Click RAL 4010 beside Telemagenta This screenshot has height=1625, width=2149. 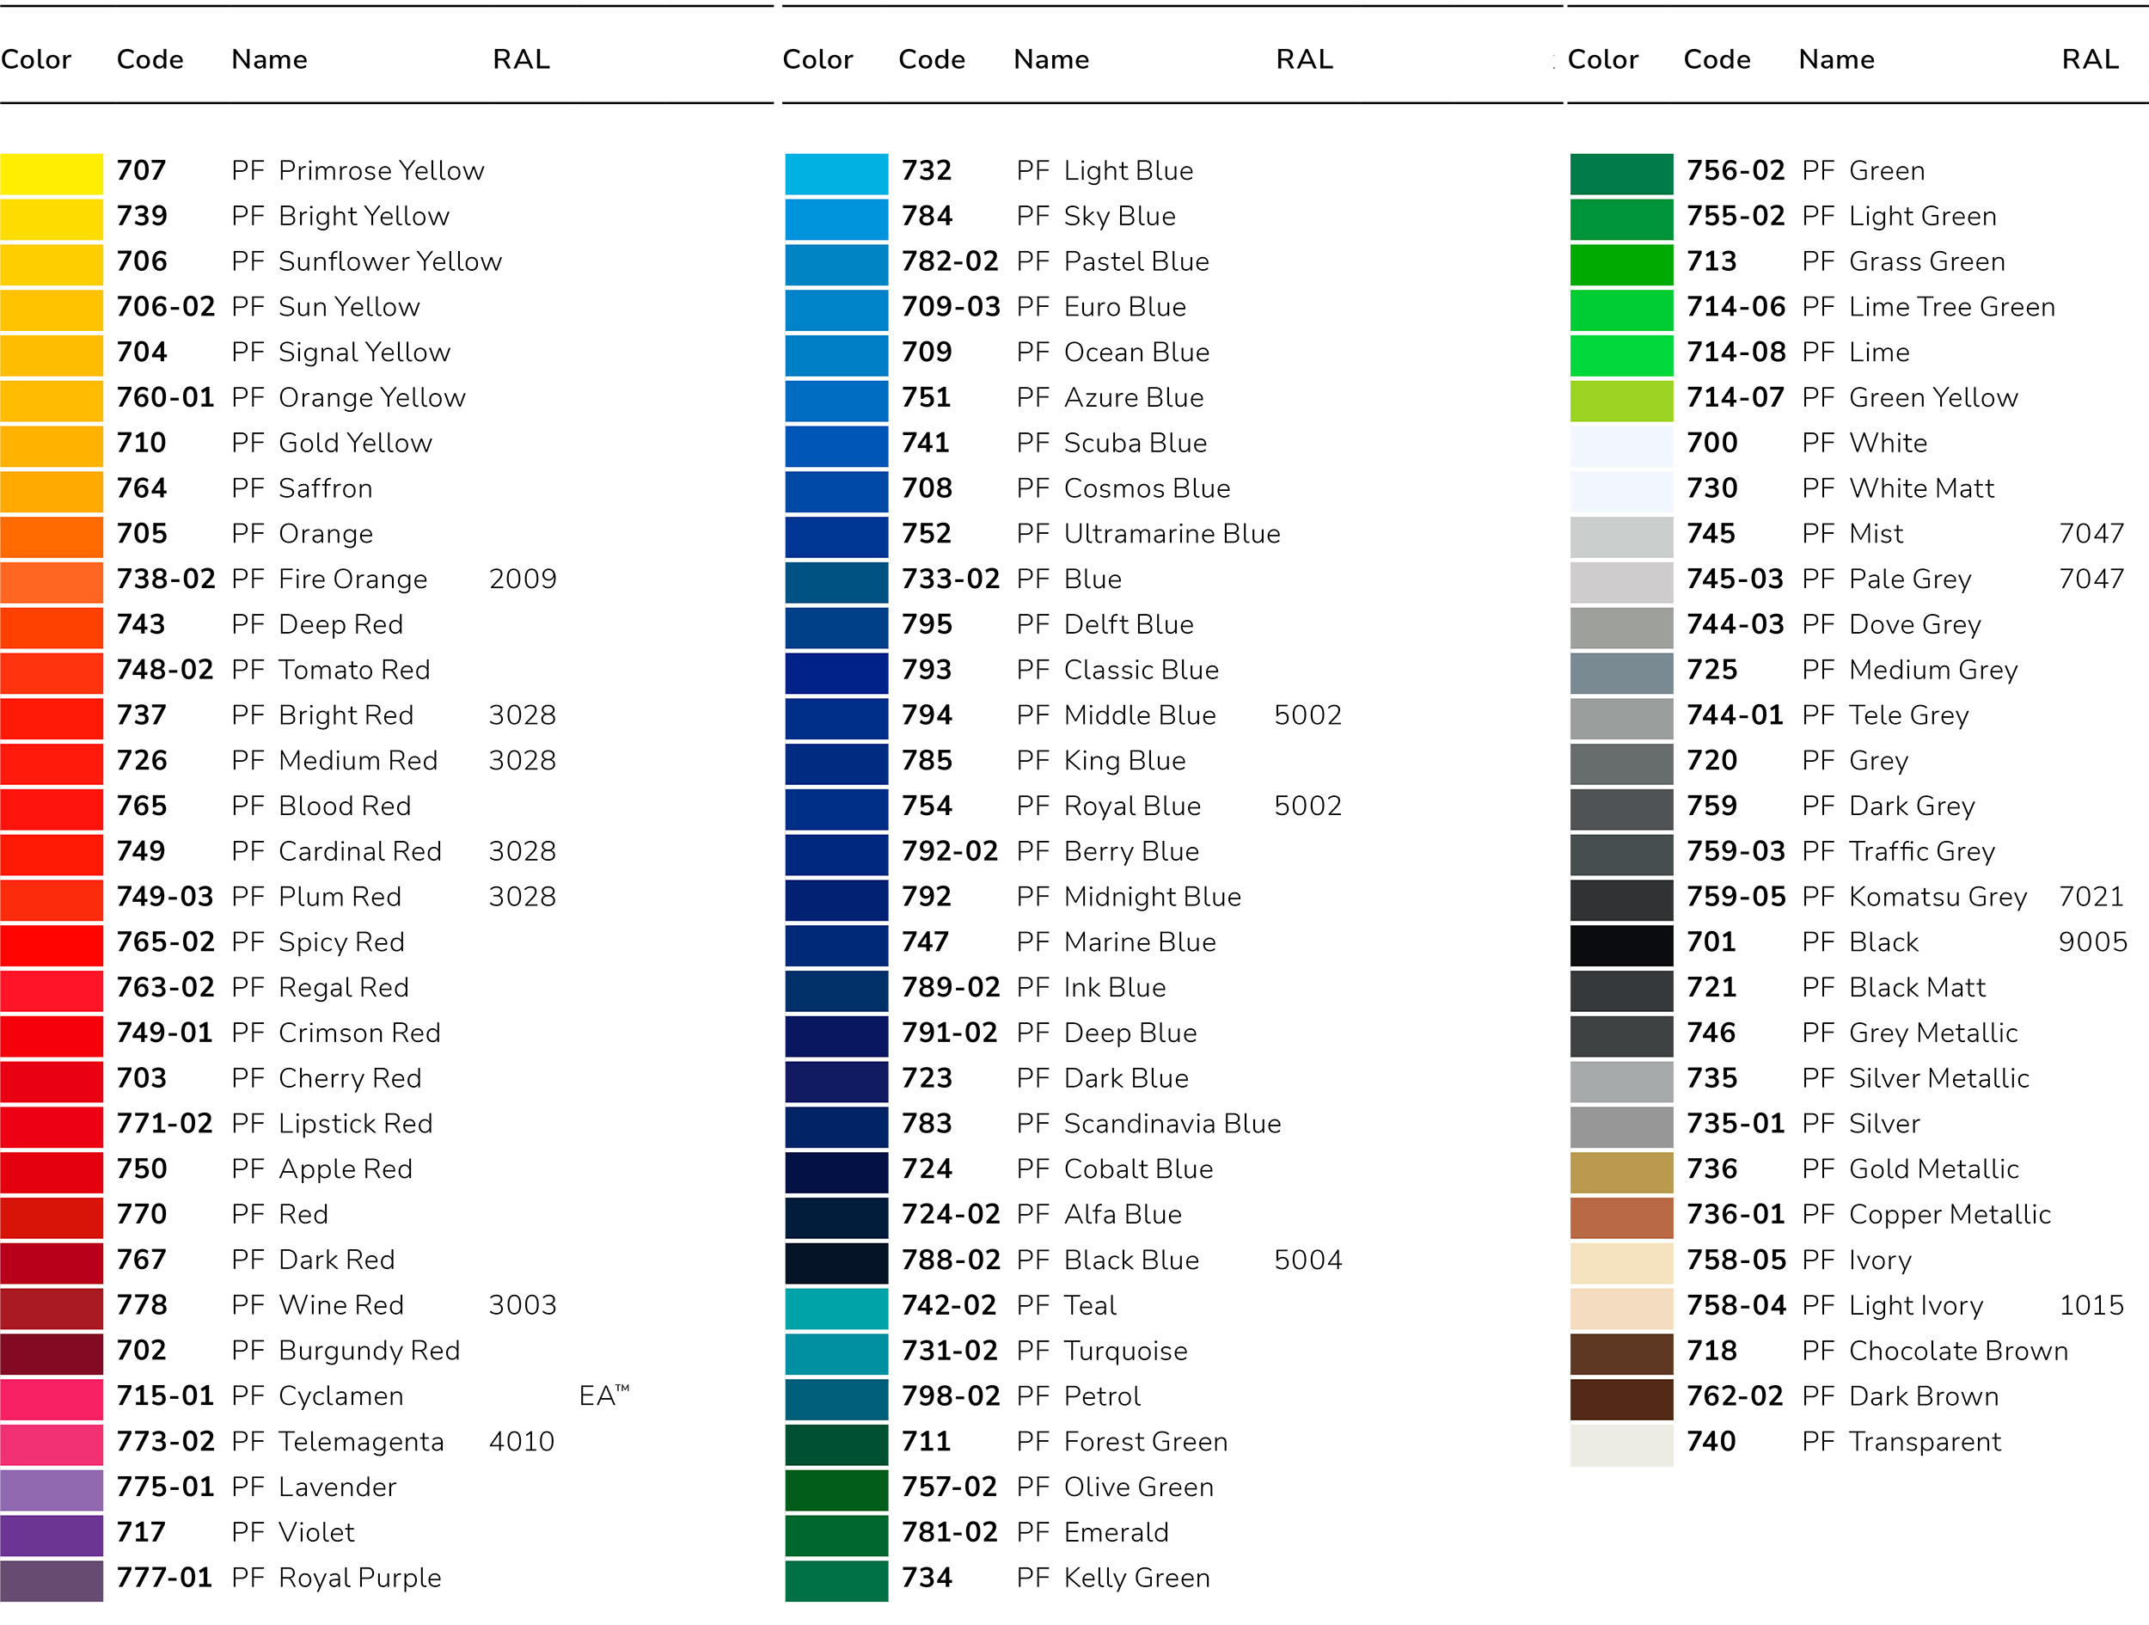[x=522, y=1441]
